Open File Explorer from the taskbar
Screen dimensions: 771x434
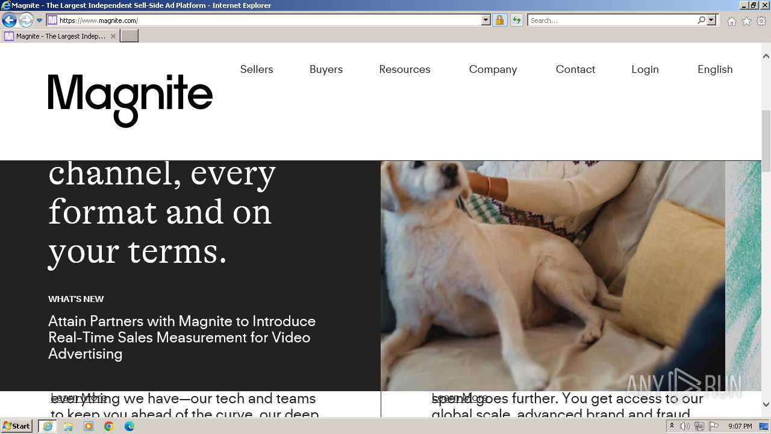[68, 426]
